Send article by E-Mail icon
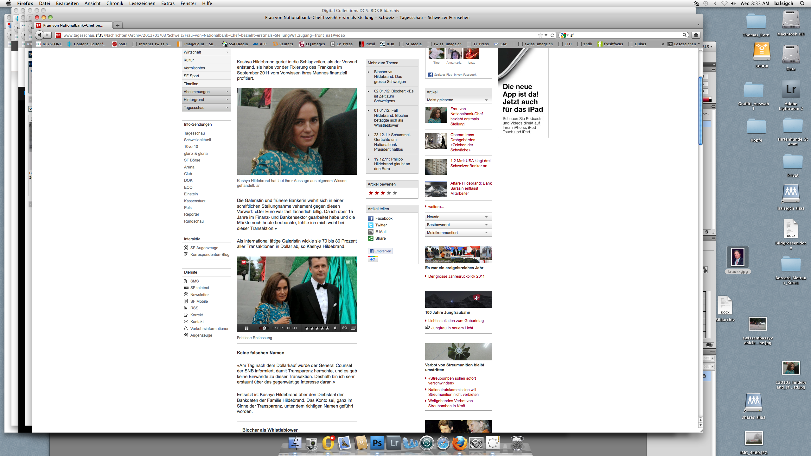The height and width of the screenshot is (456, 811). [x=370, y=232]
